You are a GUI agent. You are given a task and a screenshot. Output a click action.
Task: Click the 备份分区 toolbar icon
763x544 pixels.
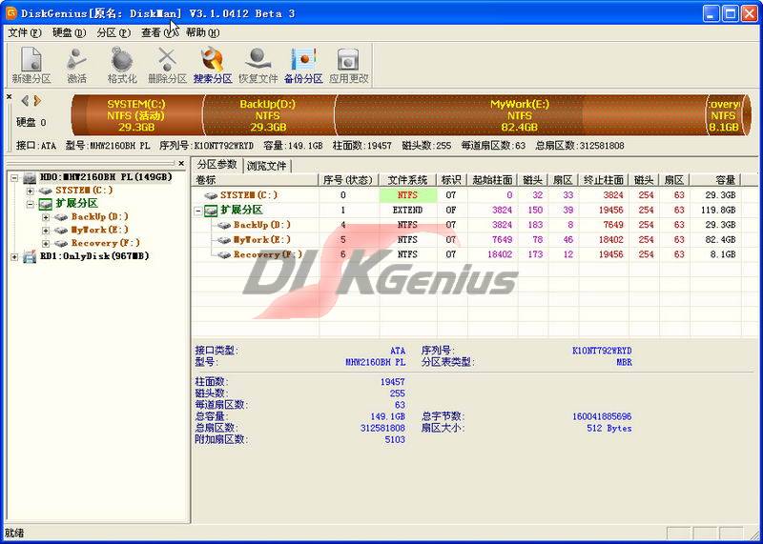pyautogui.click(x=303, y=66)
